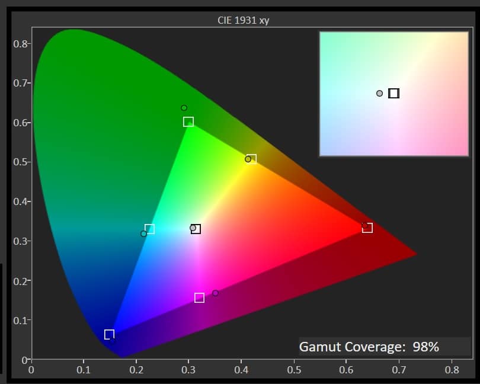Click the 0.4 label on the horizontal axis
The image size is (480, 384).
[x=241, y=370]
